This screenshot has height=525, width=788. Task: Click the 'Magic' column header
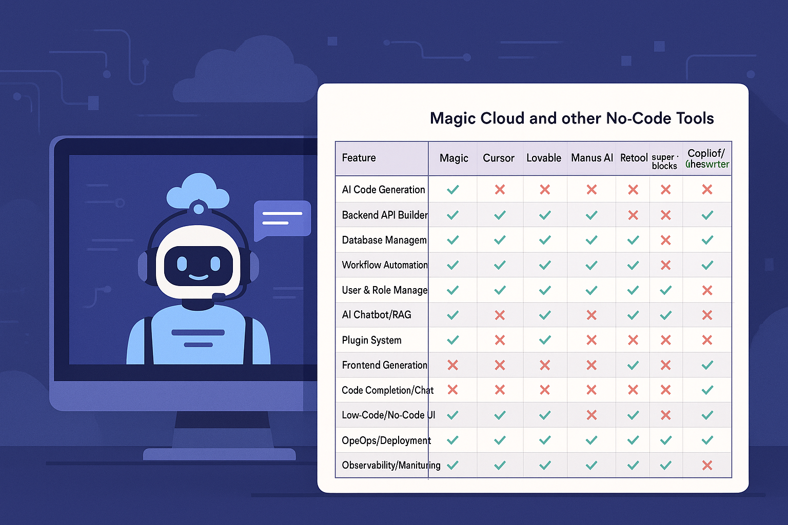[x=454, y=158]
